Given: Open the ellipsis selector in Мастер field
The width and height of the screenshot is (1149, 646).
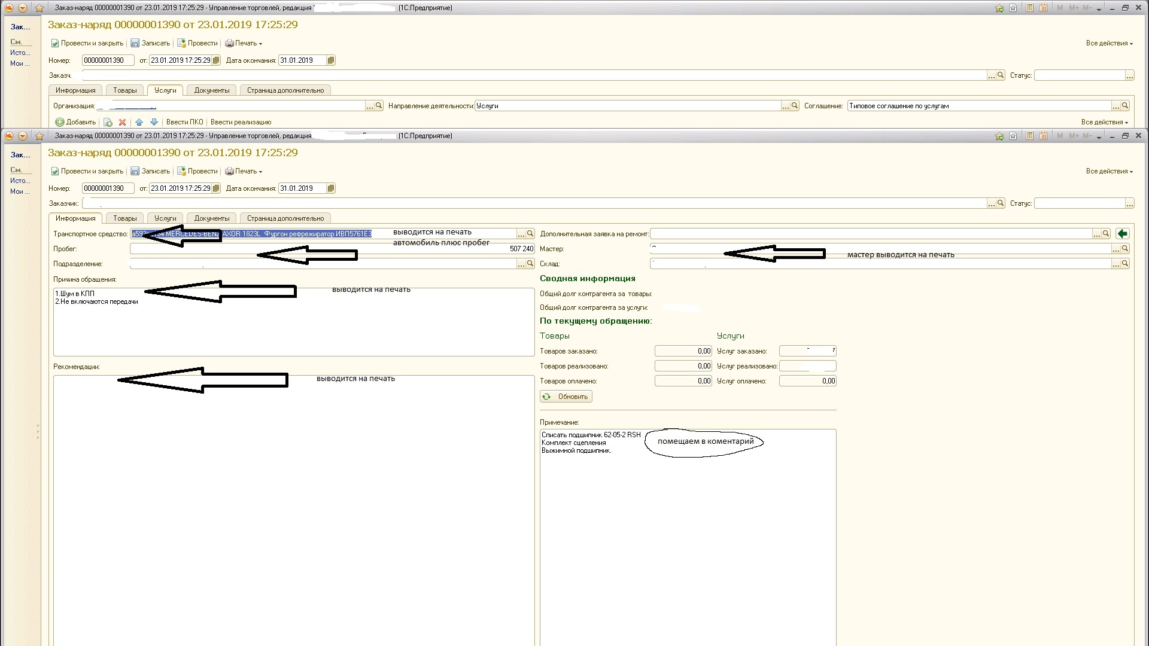Looking at the screenshot, I should pos(1116,249).
